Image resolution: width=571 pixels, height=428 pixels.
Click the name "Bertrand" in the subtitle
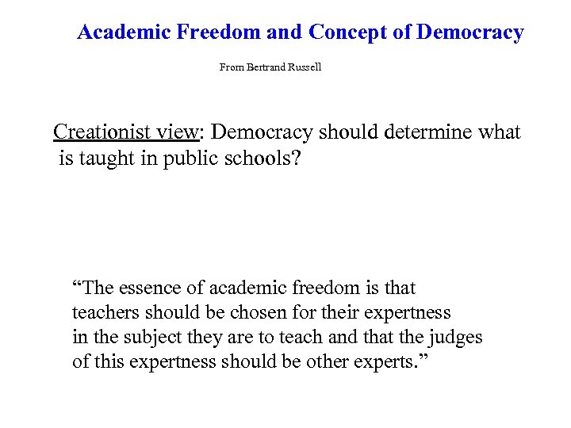(266, 67)
